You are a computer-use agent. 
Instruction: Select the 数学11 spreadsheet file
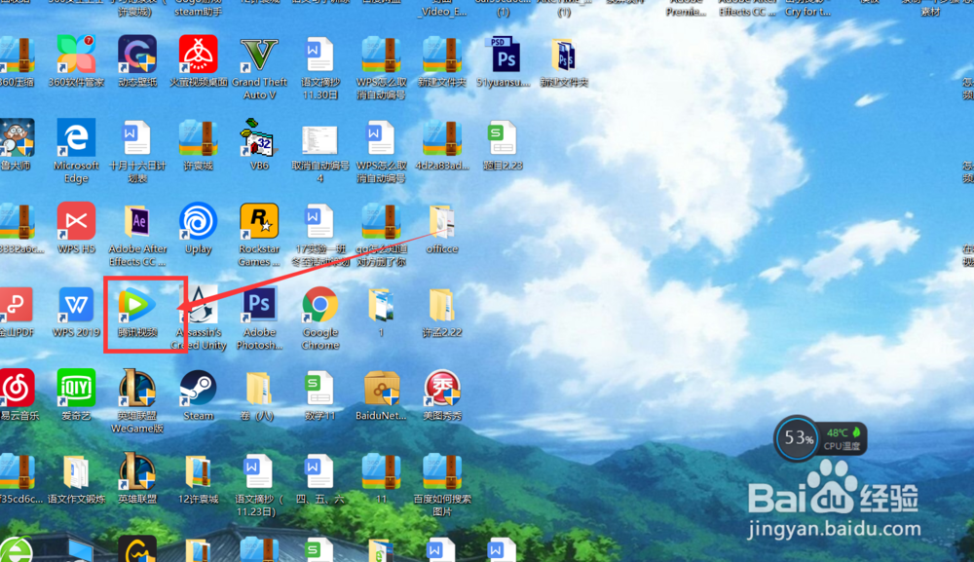pos(319,388)
